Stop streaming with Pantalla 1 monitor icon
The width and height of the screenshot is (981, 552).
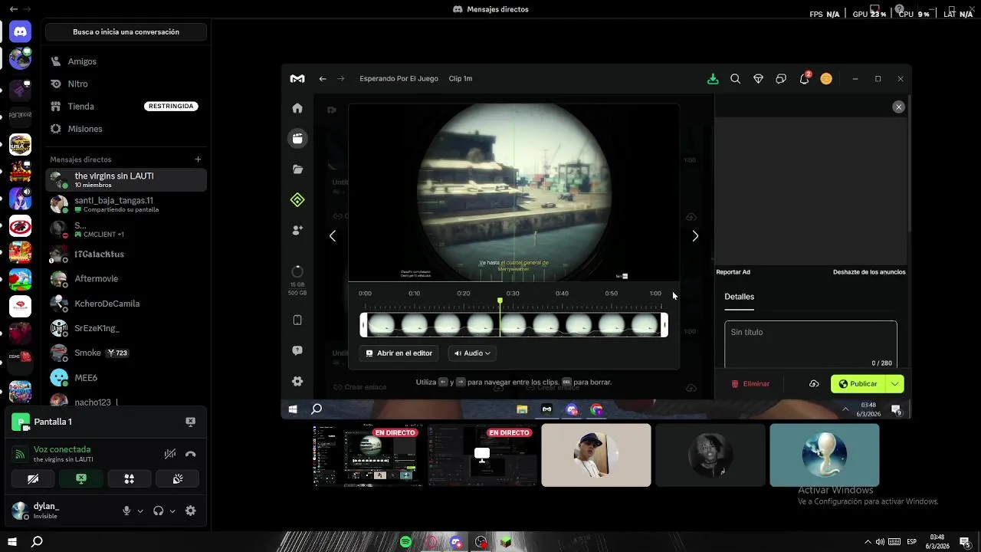click(190, 422)
